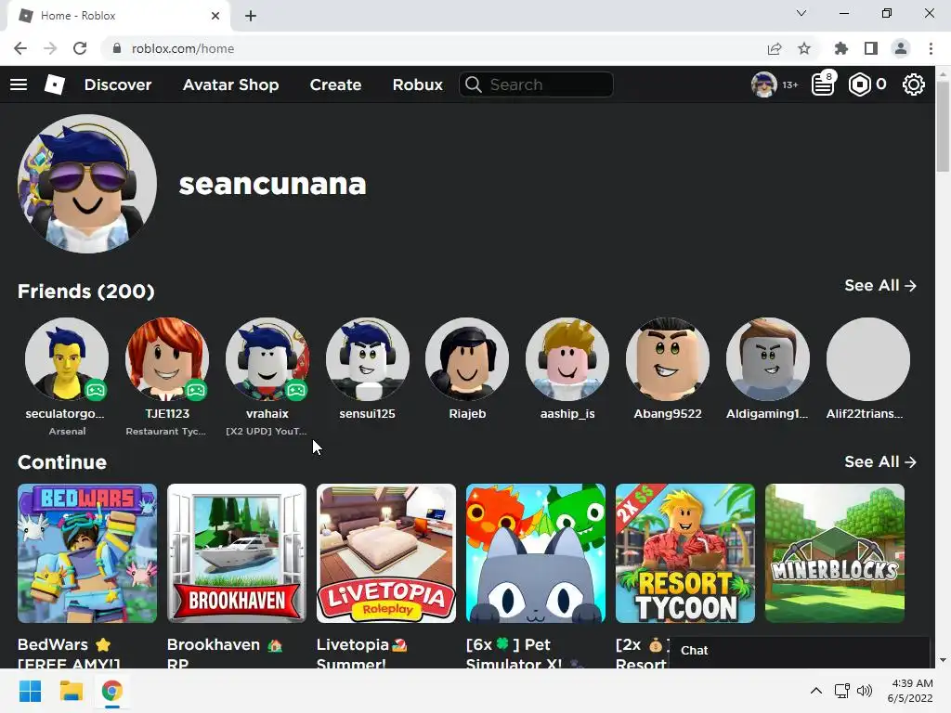Click the 13+ age label
Image resolution: width=951 pixels, height=713 pixels.
[x=789, y=84]
